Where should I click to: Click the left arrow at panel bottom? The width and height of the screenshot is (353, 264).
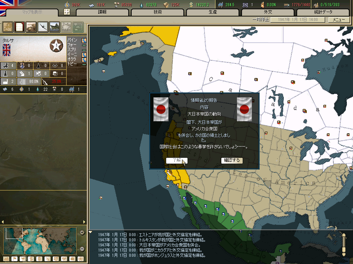(x=3, y=222)
